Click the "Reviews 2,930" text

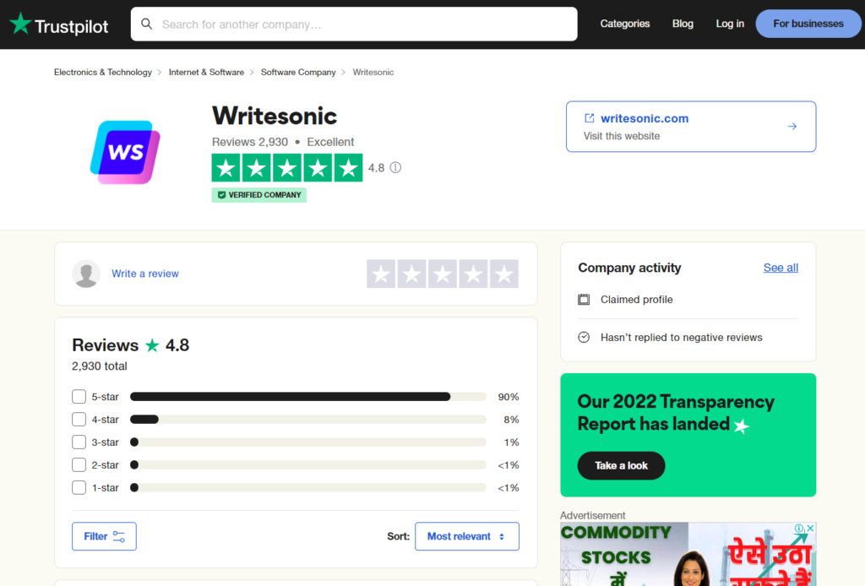(250, 142)
